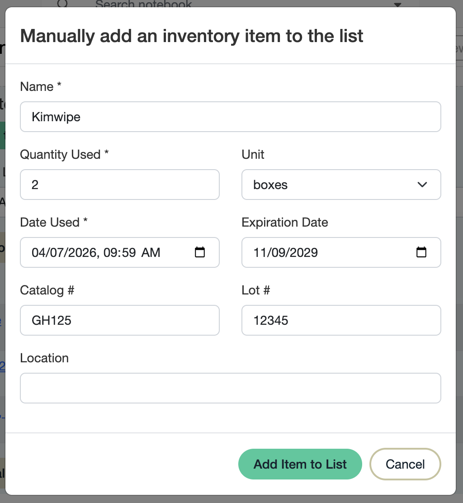Image resolution: width=463 pixels, height=503 pixels.
Task: Open the Date Used calendar picker icon
Action: click(x=200, y=252)
